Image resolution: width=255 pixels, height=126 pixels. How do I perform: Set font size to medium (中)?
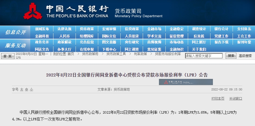pyautogui.click(x=26, y=89)
